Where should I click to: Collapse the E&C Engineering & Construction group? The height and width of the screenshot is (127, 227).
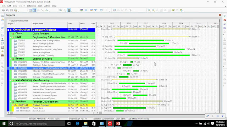[x=11, y=37]
